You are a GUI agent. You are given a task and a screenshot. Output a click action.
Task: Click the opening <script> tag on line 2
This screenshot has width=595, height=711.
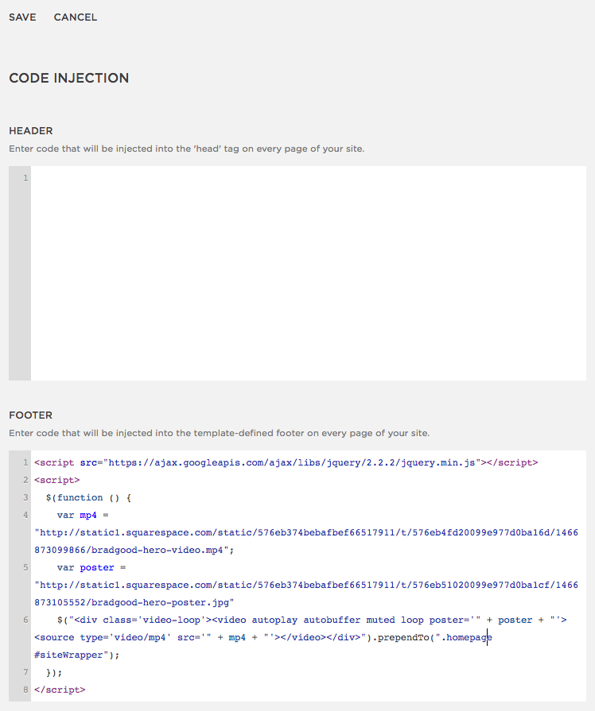57,480
